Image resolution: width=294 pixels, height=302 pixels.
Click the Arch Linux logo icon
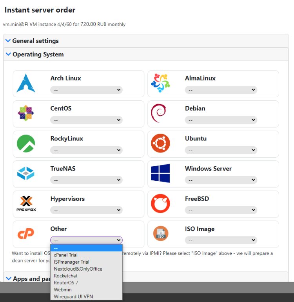click(x=26, y=83)
